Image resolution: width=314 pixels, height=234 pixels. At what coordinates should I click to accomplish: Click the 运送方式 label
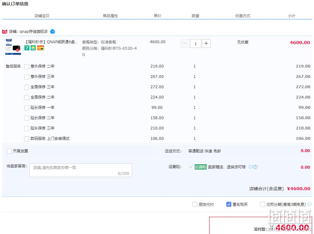(x=173, y=151)
